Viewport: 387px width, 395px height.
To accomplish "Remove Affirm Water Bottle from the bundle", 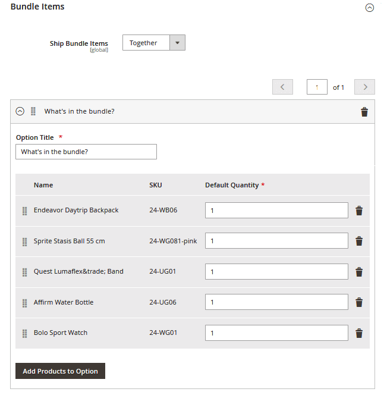I will tap(359, 302).
